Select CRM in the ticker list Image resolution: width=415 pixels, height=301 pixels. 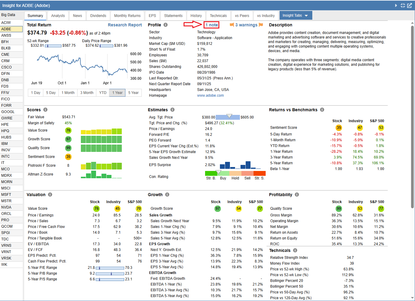[x=11, y=61]
